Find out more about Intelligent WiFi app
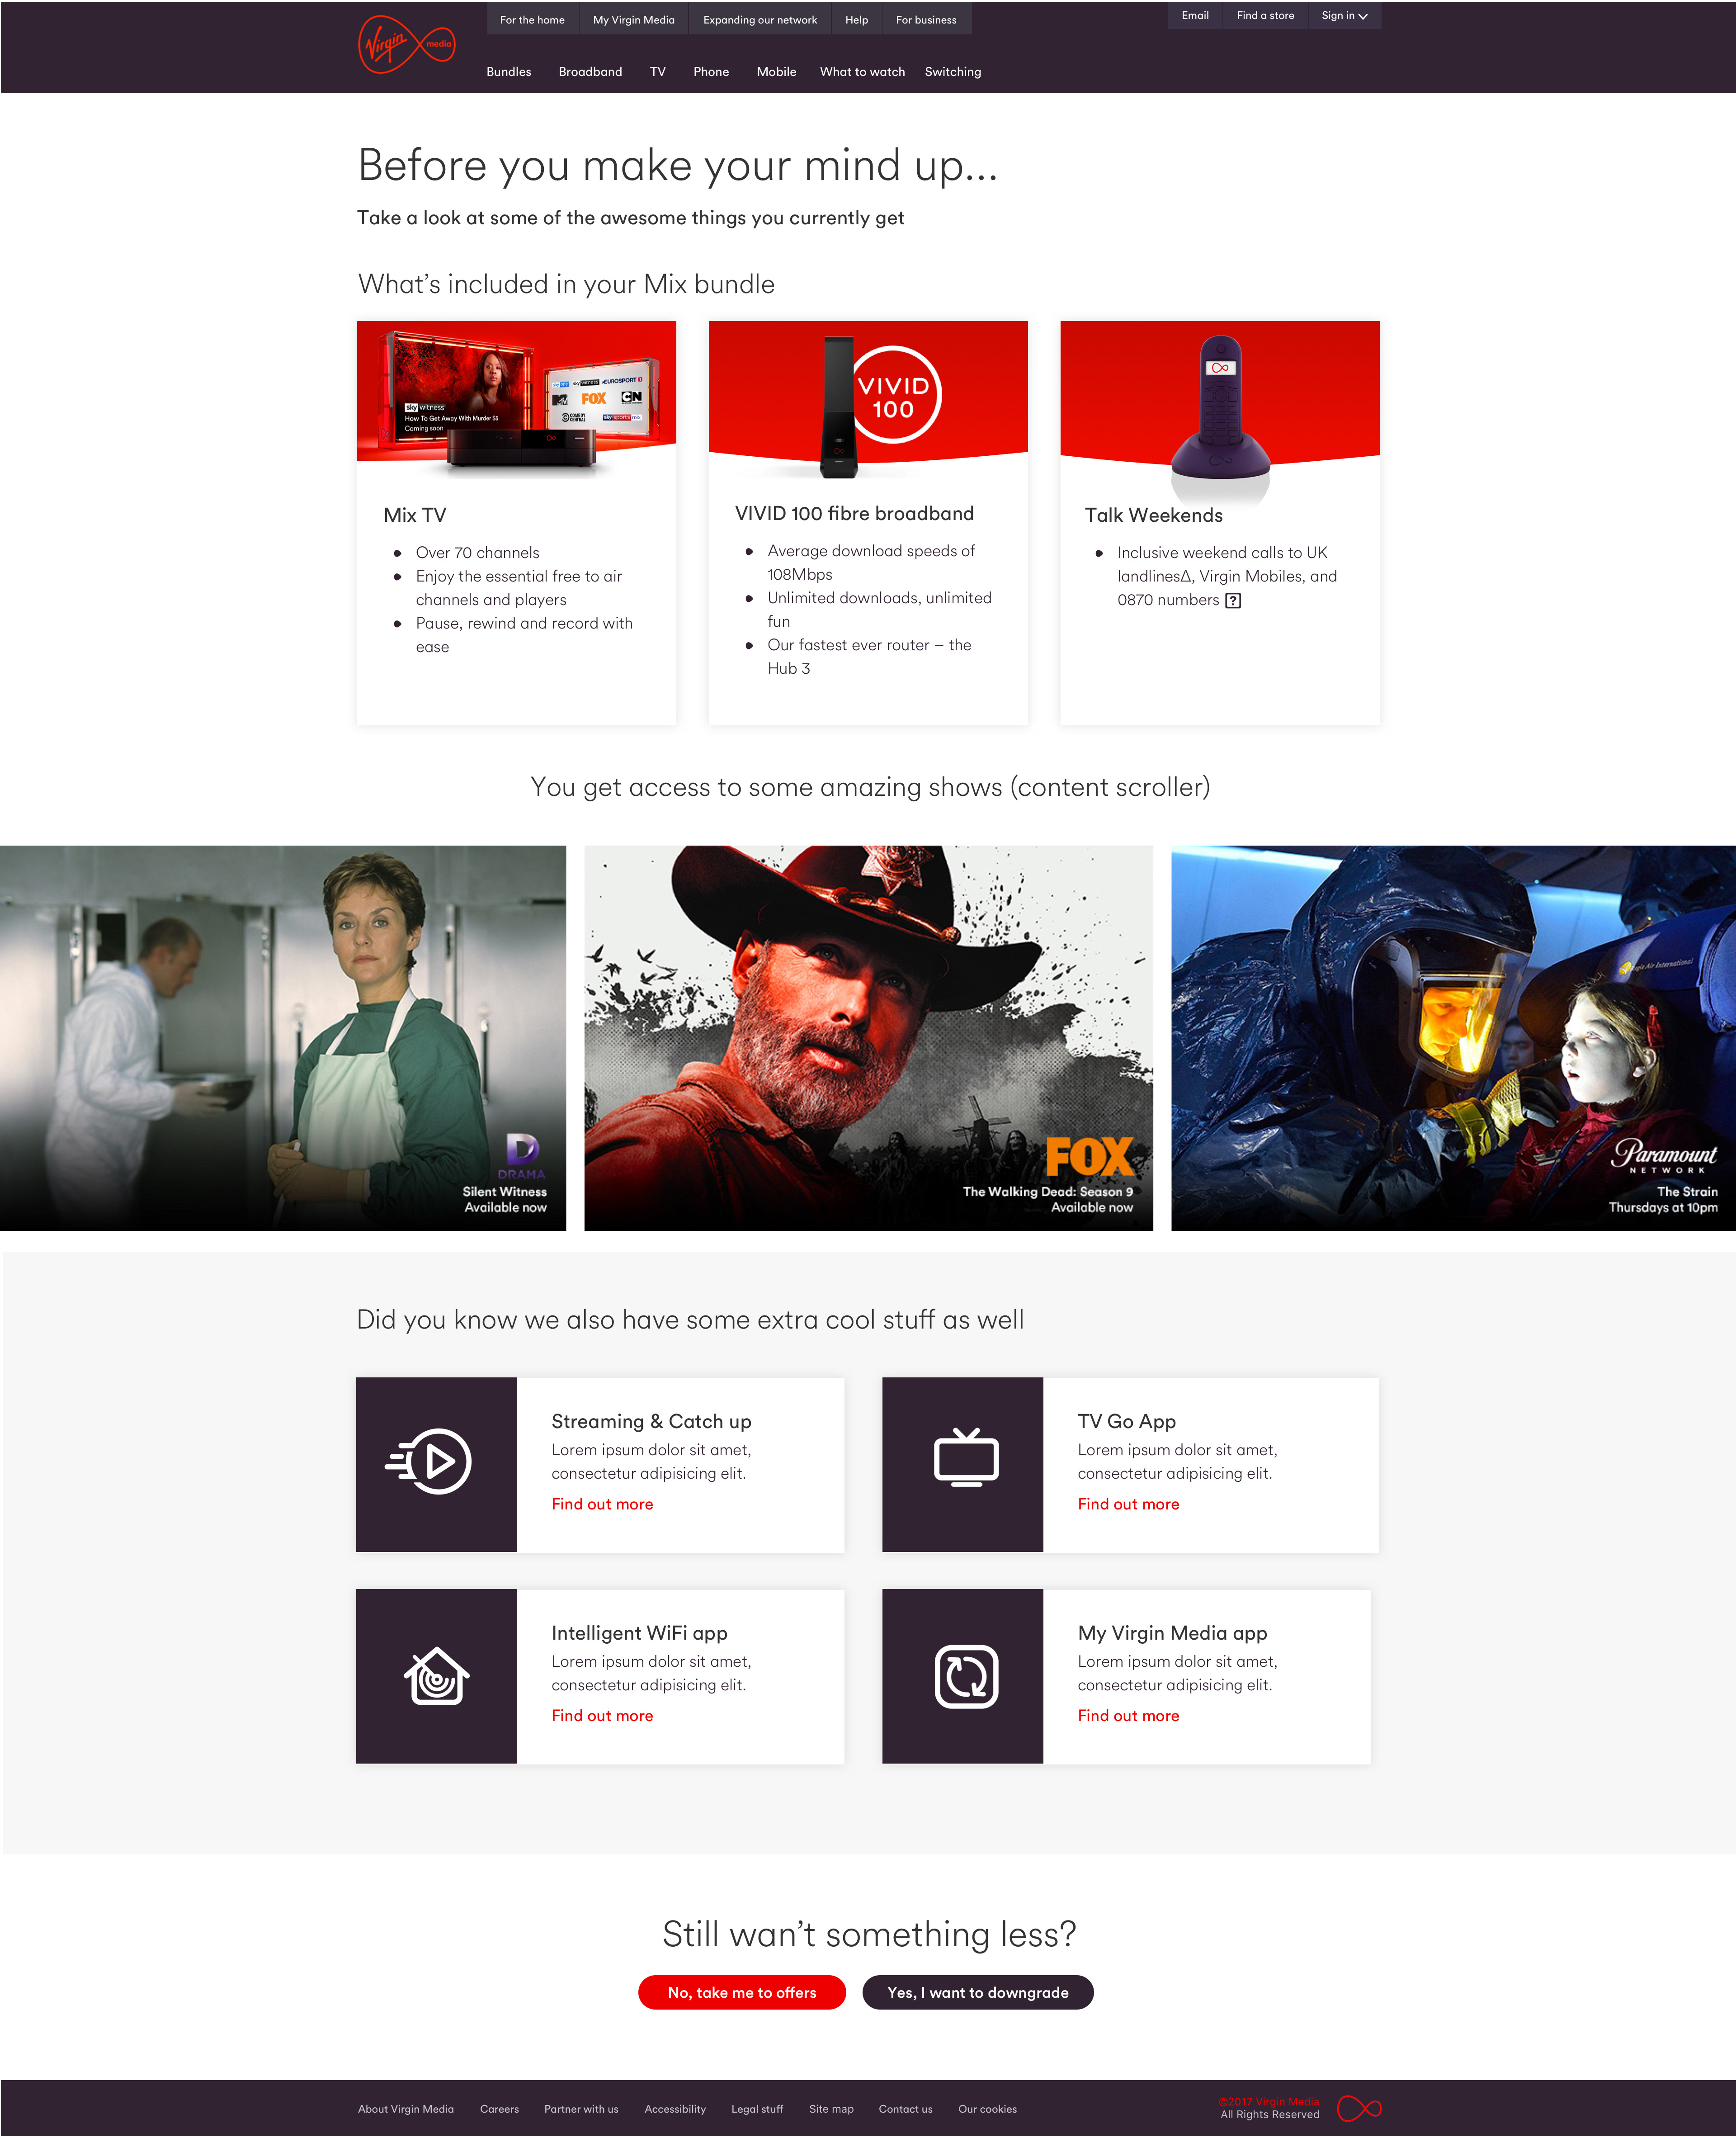Image resolution: width=1736 pixels, height=2138 pixels. point(602,1715)
